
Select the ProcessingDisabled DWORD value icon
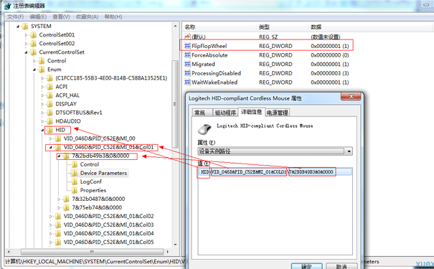pyautogui.click(x=187, y=73)
